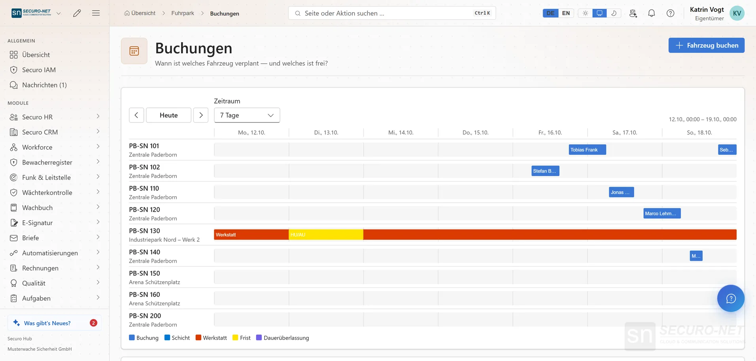Screen dimensions: 756x361
Task: Open the floating help chat bubble
Action: point(731,298)
